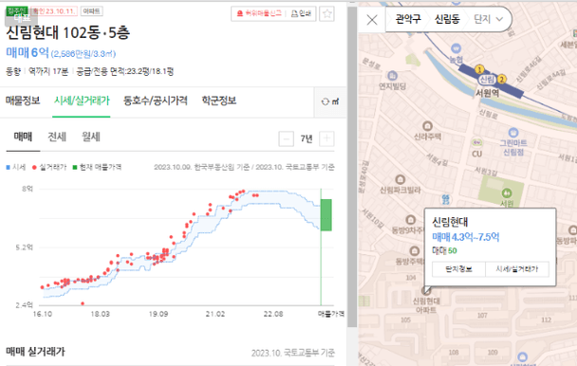Click the 7년 period label
Screen dimensions: 577x366
click(307, 138)
